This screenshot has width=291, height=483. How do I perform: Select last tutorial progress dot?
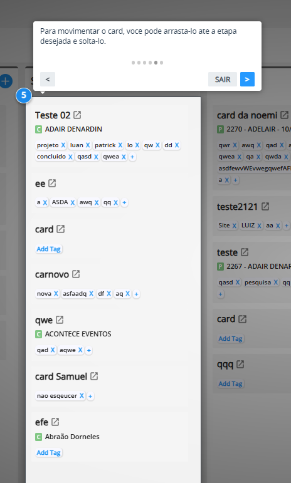pyautogui.click(x=162, y=63)
